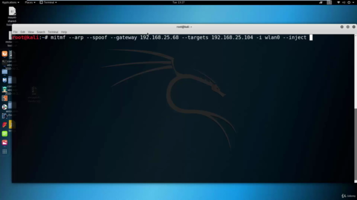Open the Files folder icon in the dock
Screen dimensions: 357x200
[4, 72]
